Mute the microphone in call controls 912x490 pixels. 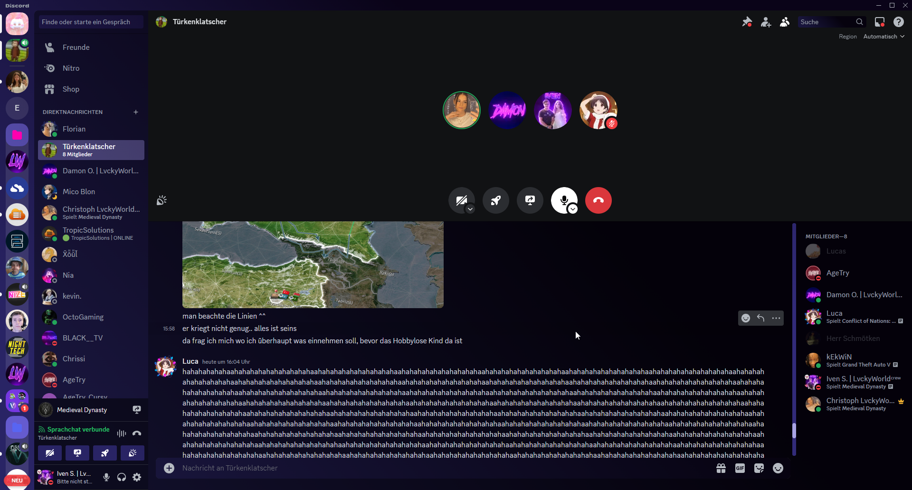(x=563, y=200)
